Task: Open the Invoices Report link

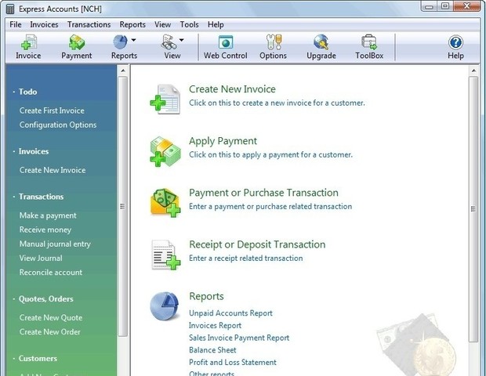Action: pos(215,326)
